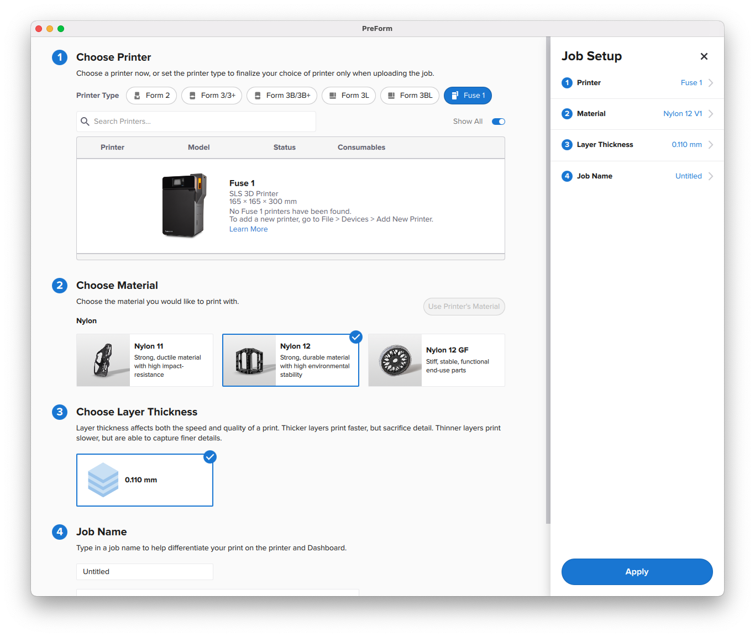
Task: Pick the Form 3L printer type
Action: tap(349, 96)
